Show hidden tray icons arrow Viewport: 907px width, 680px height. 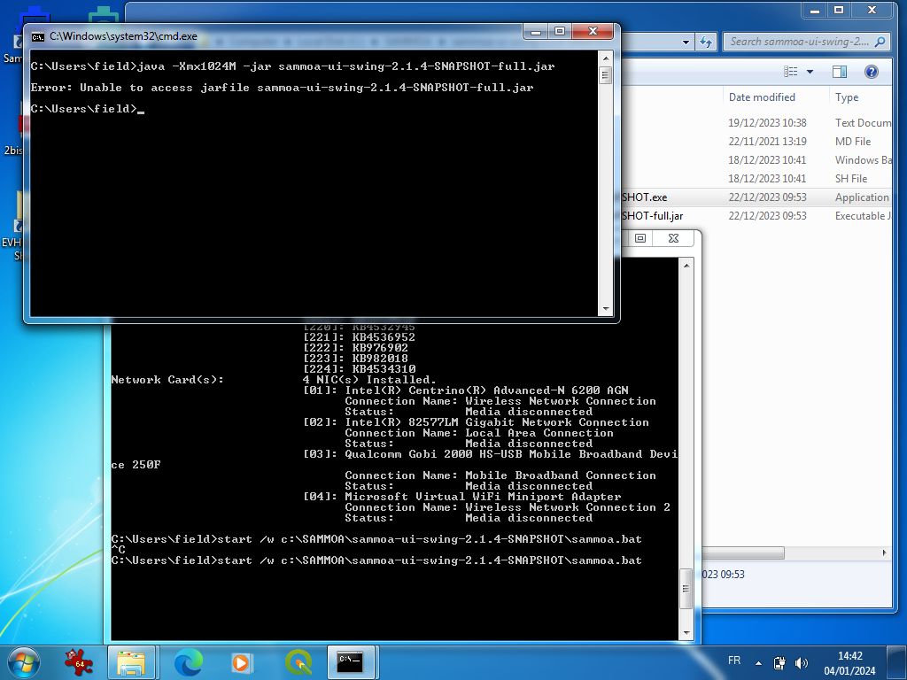pyautogui.click(x=758, y=662)
